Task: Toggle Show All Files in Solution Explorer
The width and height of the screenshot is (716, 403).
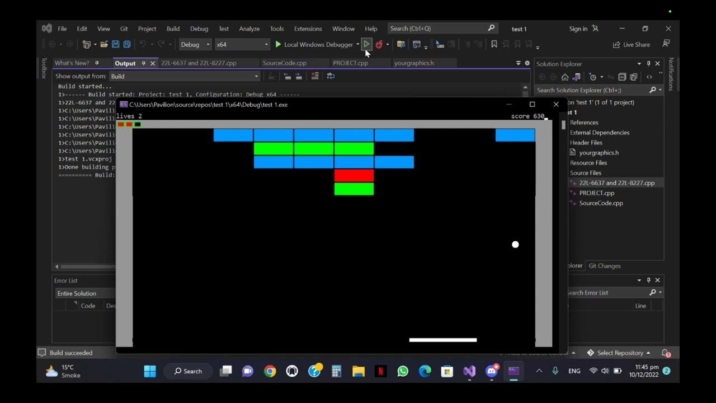Action: [633, 77]
